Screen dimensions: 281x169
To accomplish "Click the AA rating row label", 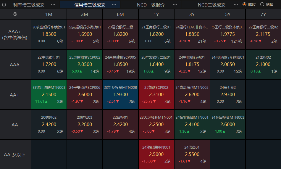I will pos(15,125).
